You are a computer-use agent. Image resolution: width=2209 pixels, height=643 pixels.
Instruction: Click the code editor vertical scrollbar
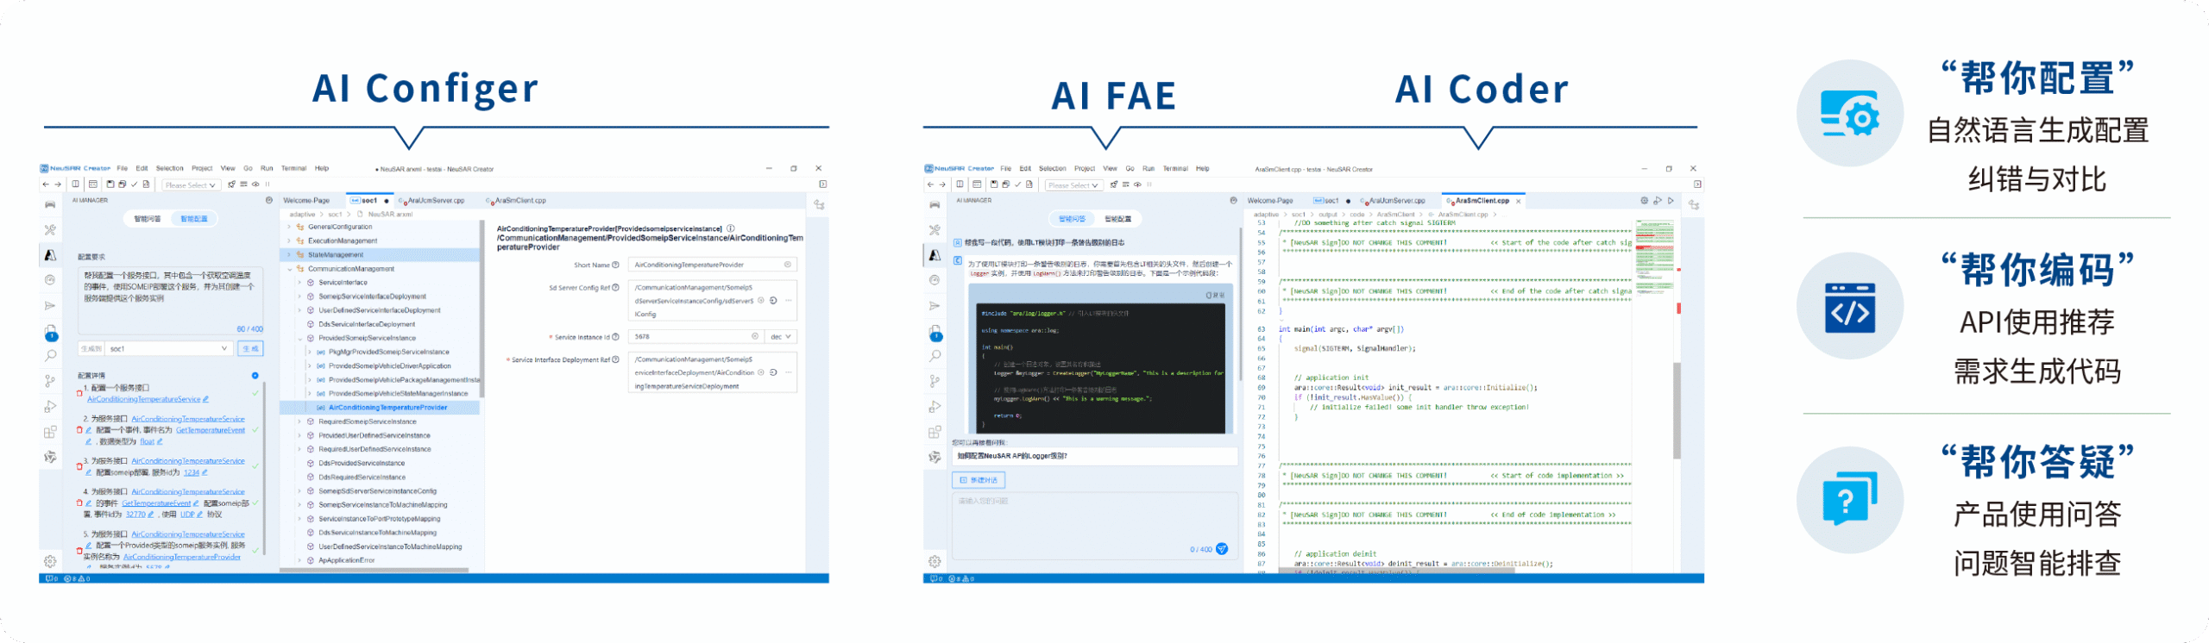tap(1677, 410)
